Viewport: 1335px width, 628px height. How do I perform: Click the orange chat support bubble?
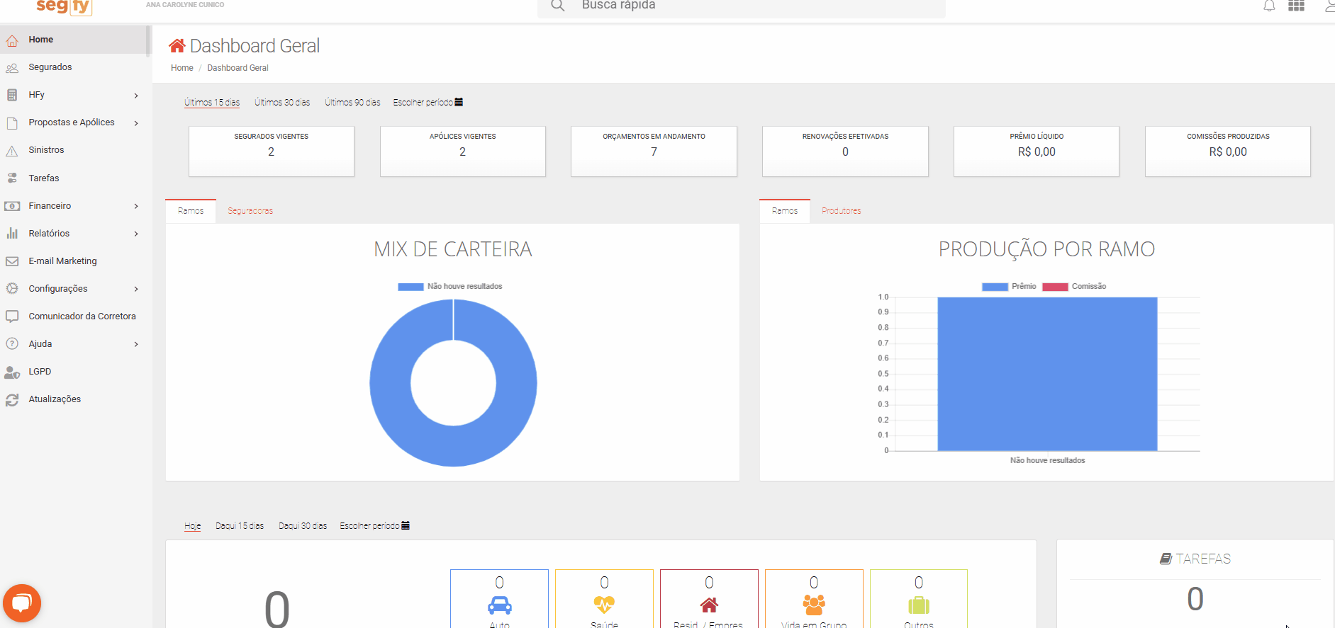(x=22, y=603)
